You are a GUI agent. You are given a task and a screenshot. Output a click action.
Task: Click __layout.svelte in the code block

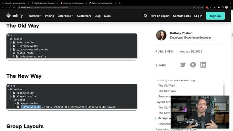click(x=27, y=46)
